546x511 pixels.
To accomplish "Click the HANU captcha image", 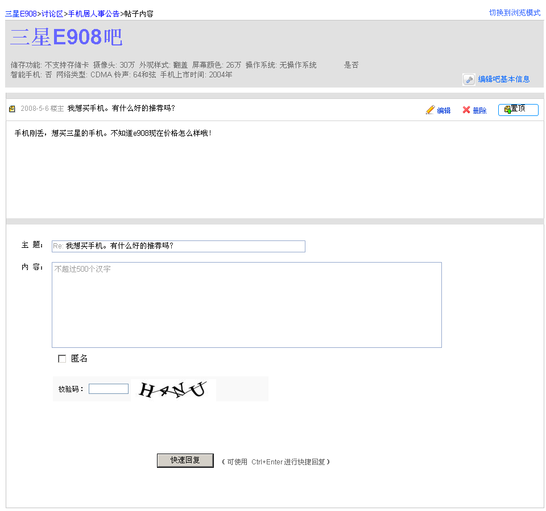I will tap(173, 389).
